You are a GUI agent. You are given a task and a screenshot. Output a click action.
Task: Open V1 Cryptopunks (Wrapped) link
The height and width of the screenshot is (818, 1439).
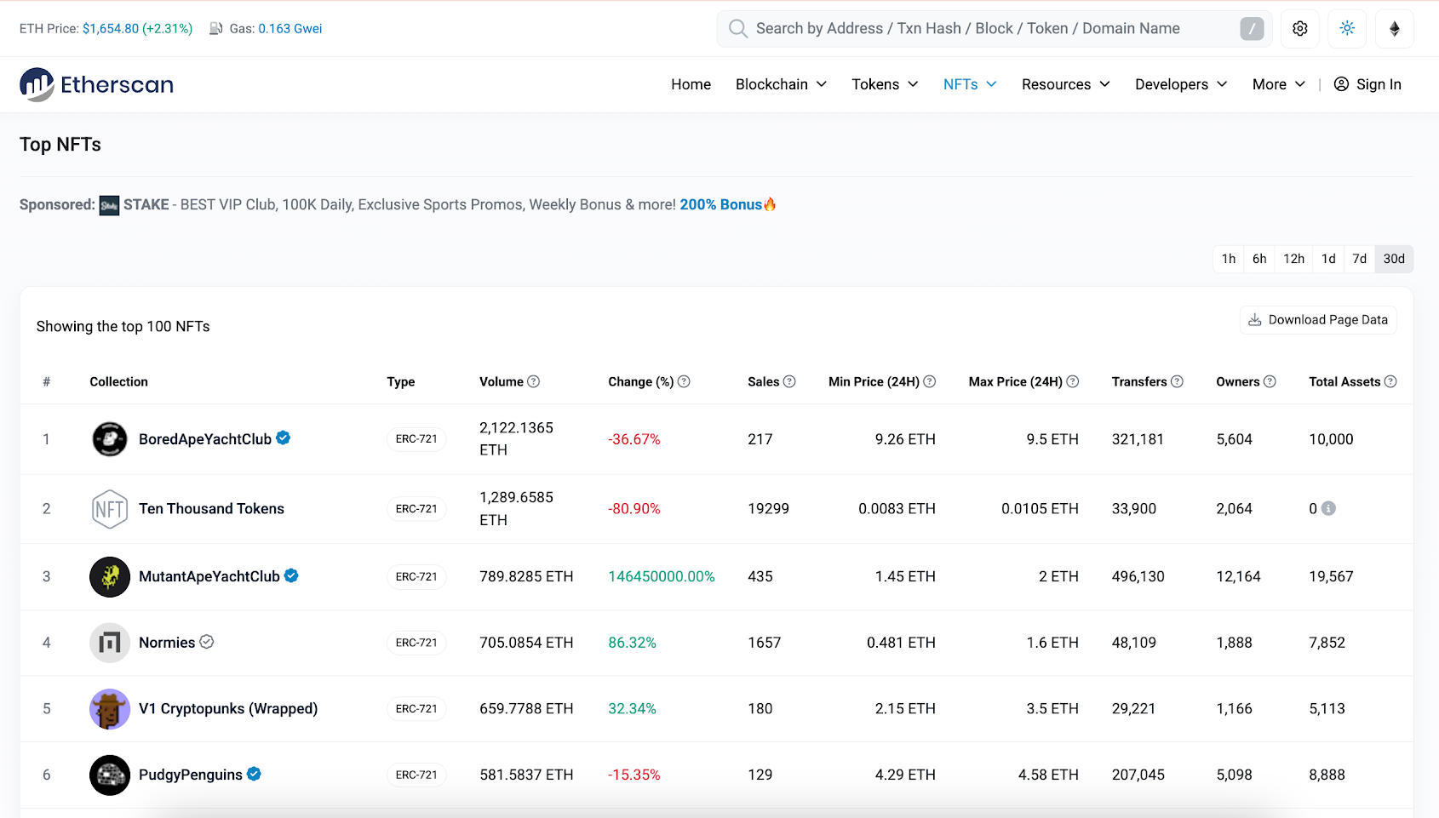point(228,709)
